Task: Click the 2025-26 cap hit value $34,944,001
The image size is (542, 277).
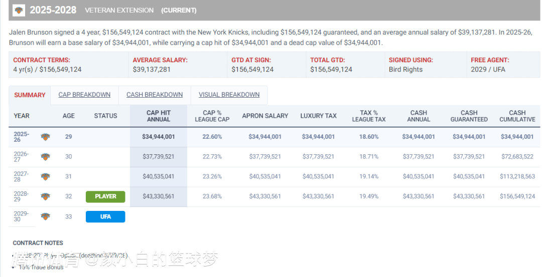Action: (x=158, y=137)
